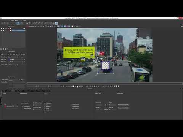Viewport: 183px width, 137px height.
Task: Toggle the Scale motion checkbox
Action: [x=45, y=105]
